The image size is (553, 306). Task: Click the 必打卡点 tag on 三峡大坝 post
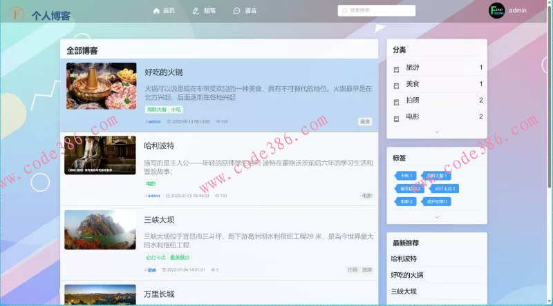[x=156, y=258]
